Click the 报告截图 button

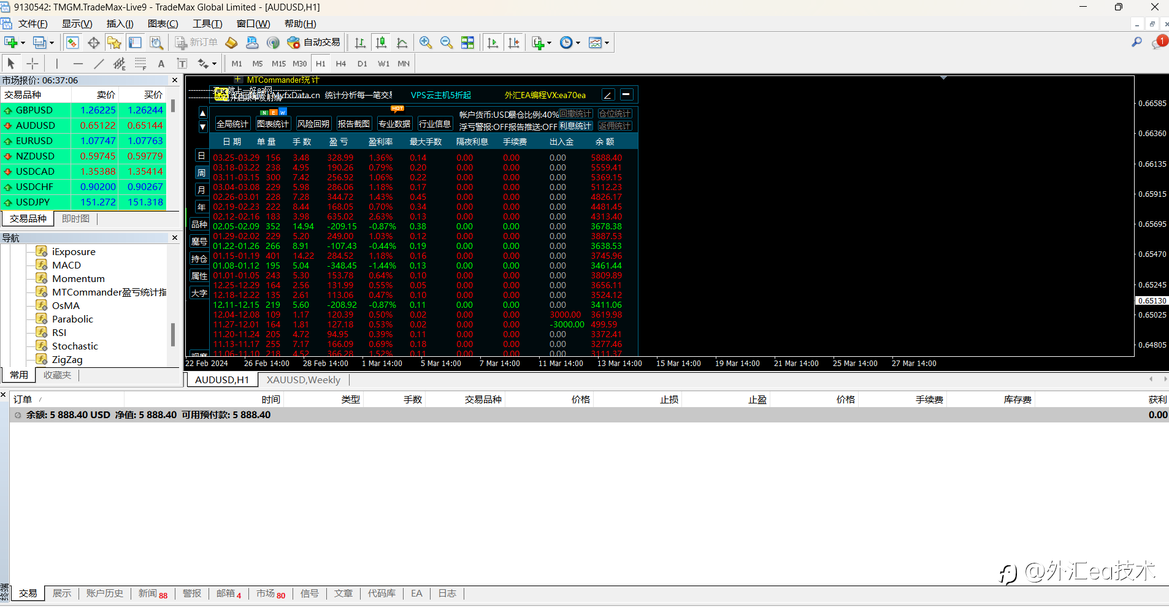(x=354, y=124)
